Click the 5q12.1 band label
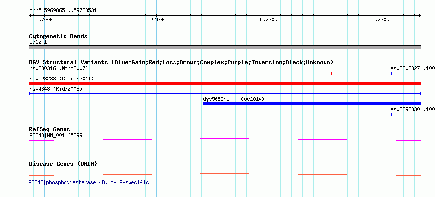Screen dimensions: 435x197 pos(38,42)
